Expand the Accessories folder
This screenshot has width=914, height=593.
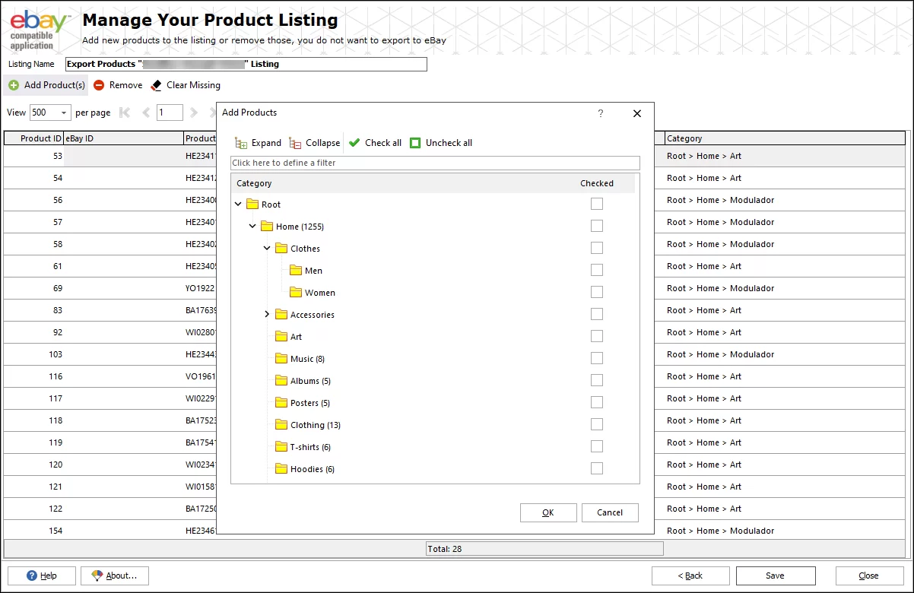pos(267,314)
